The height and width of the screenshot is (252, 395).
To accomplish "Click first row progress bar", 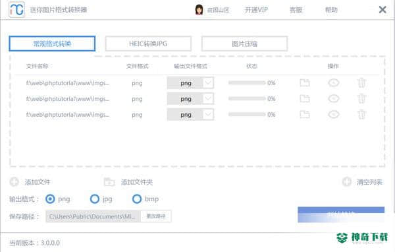I will point(247,82).
